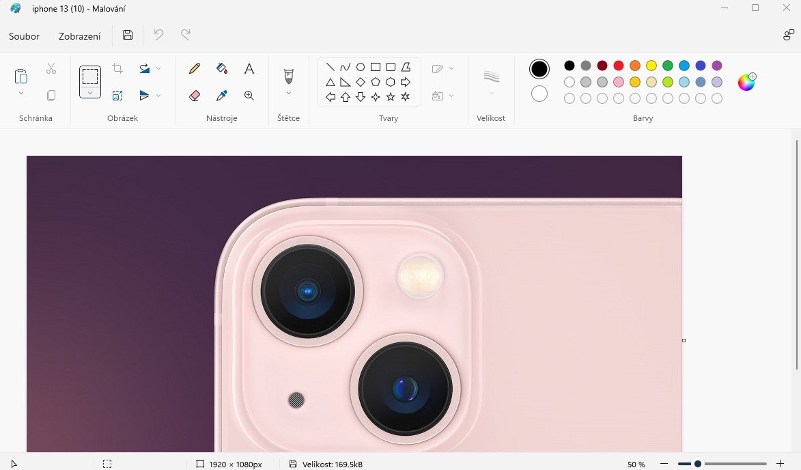Choose the curve shape
This screenshot has width=801, height=470.
pyautogui.click(x=346, y=67)
